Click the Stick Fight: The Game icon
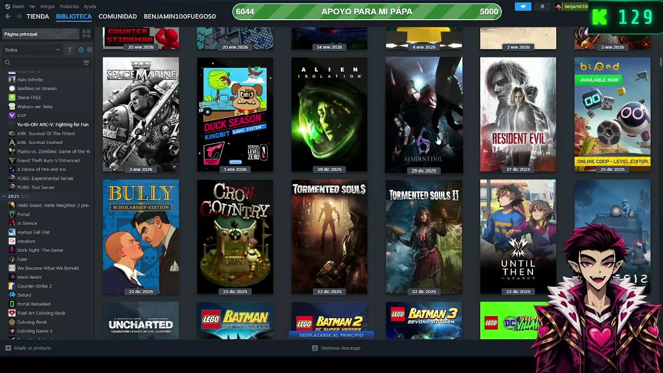The image size is (663, 373). pos(12,250)
